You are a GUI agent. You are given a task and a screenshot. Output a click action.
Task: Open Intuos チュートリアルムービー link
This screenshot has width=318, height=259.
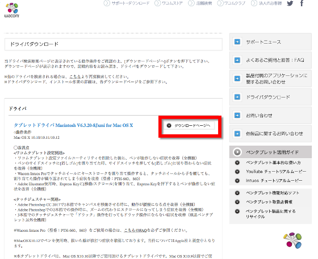click(274, 180)
